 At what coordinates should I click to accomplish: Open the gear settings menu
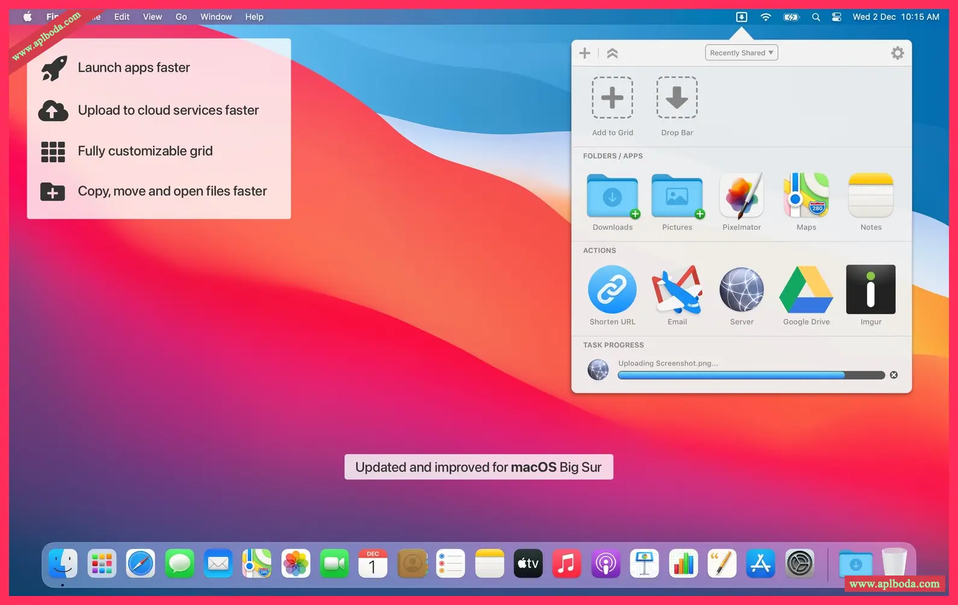tap(897, 53)
